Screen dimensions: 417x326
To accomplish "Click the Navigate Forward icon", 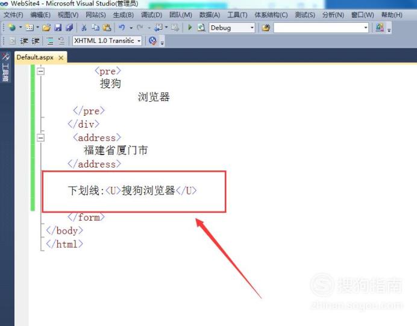I will pyautogui.click(x=175, y=27).
